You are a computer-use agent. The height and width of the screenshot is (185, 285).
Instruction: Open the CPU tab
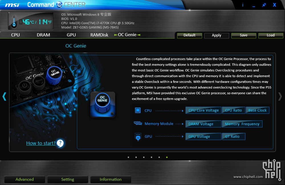tap(15, 35)
